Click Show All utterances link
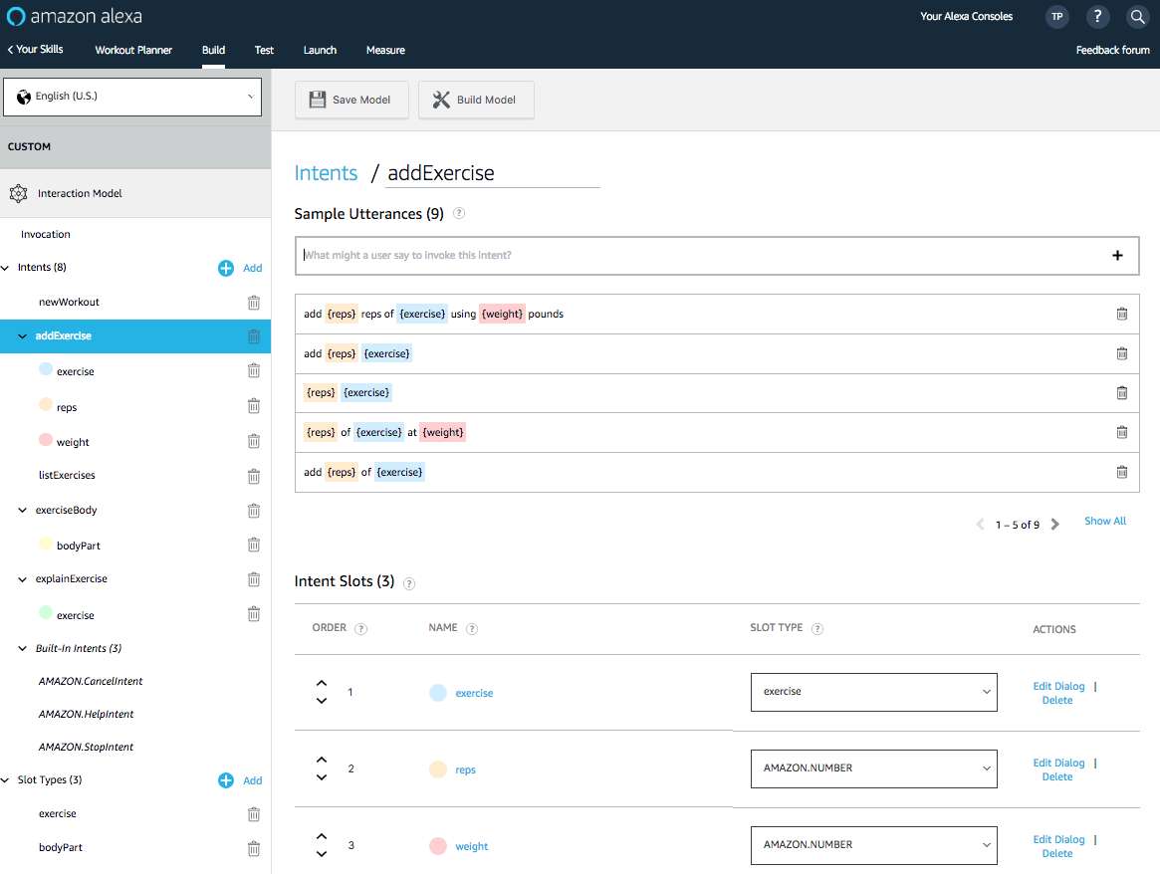The image size is (1160, 874). click(x=1105, y=522)
